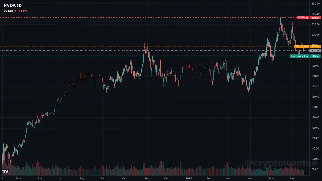
Task: Click the rightmost June time axis label
Action: click(292, 178)
